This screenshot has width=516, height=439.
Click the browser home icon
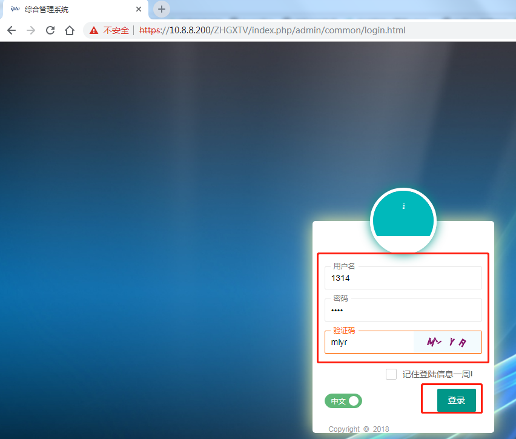(x=69, y=30)
